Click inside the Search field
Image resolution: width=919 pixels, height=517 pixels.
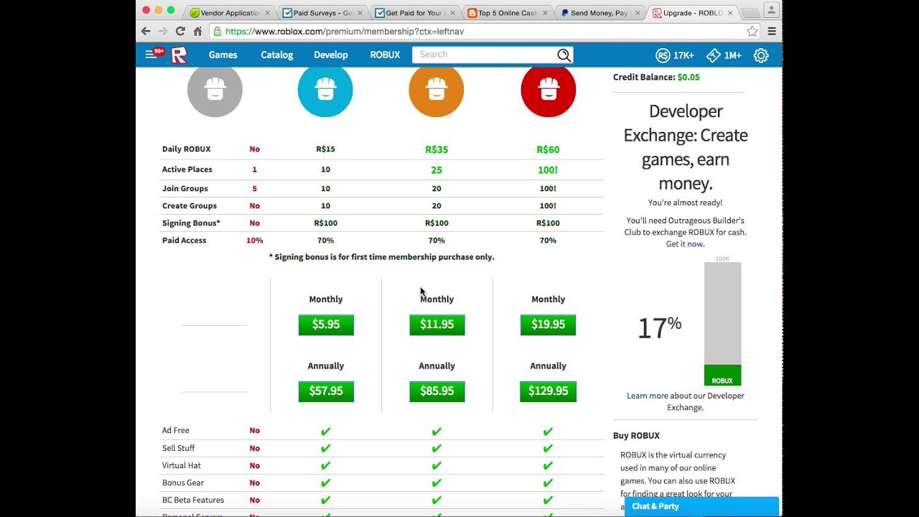coord(485,55)
